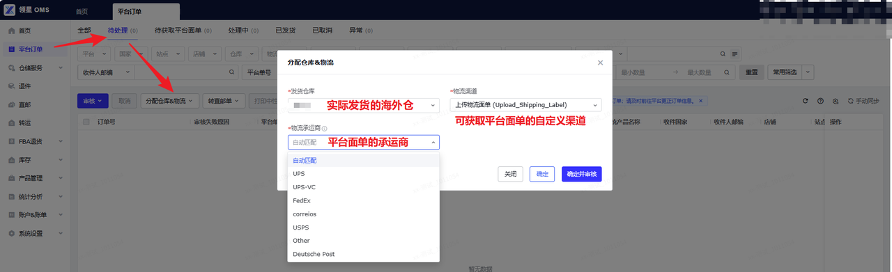Select the 已取消 order status tab
892x272 pixels.
point(323,31)
